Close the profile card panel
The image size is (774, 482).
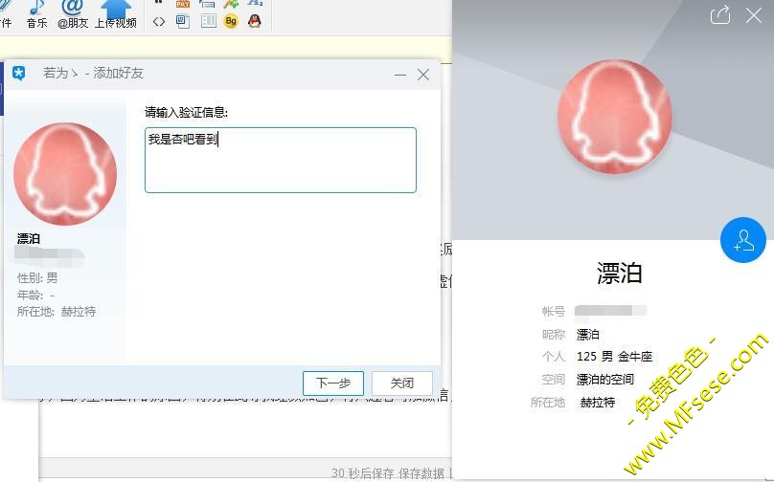(x=754, y=14)
